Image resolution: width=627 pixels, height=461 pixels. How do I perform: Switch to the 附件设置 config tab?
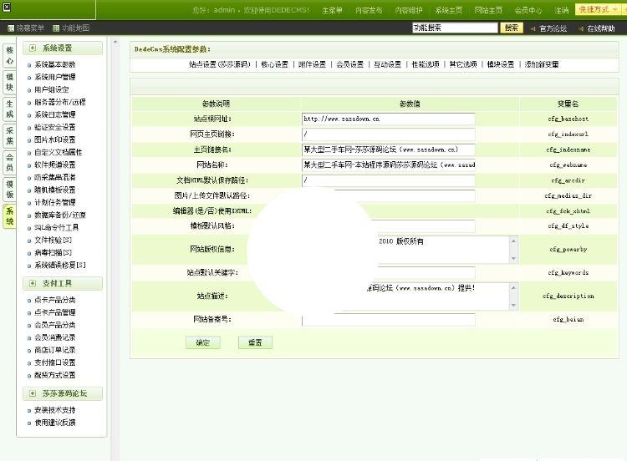point(312,64)
